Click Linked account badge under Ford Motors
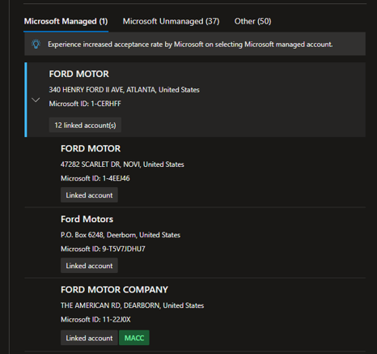This screenshot has height=354, width=377. (x=89, y=266)
